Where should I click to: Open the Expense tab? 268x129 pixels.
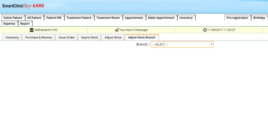coord(9,24)
